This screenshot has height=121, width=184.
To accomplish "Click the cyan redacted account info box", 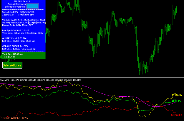I will point(32,6).
